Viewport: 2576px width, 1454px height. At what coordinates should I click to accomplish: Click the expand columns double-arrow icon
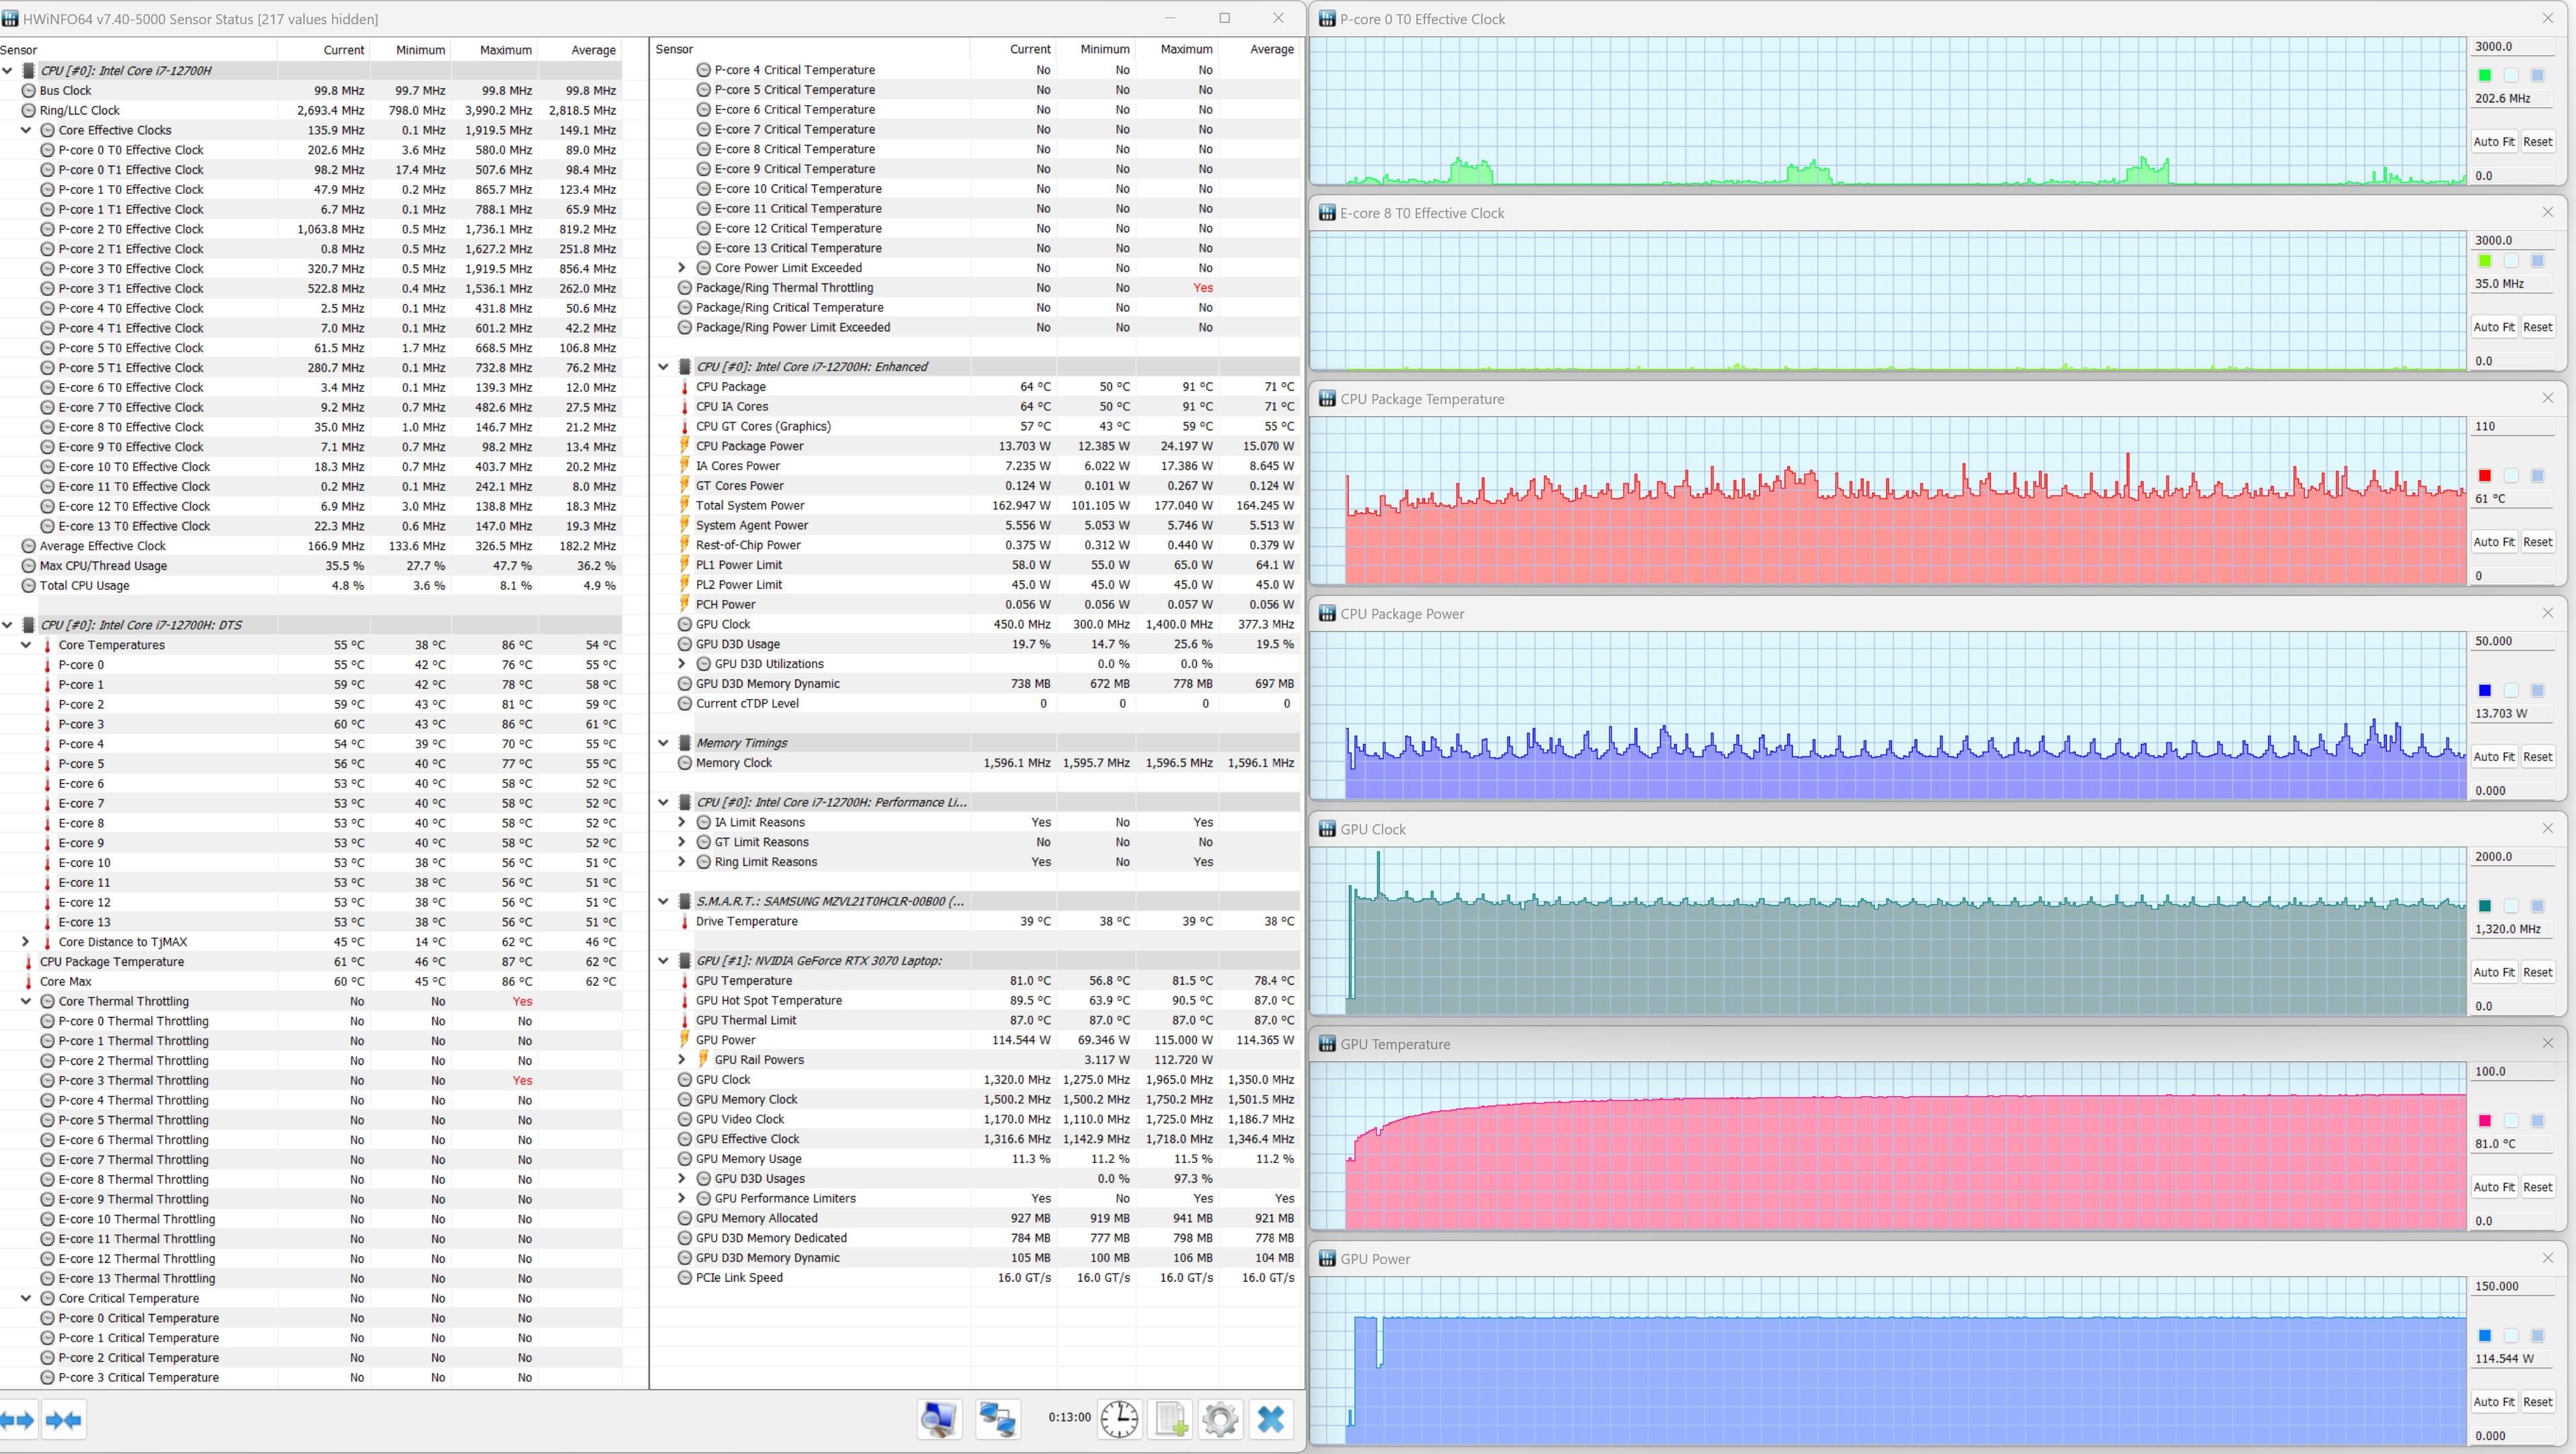[x=18, y=1419]
